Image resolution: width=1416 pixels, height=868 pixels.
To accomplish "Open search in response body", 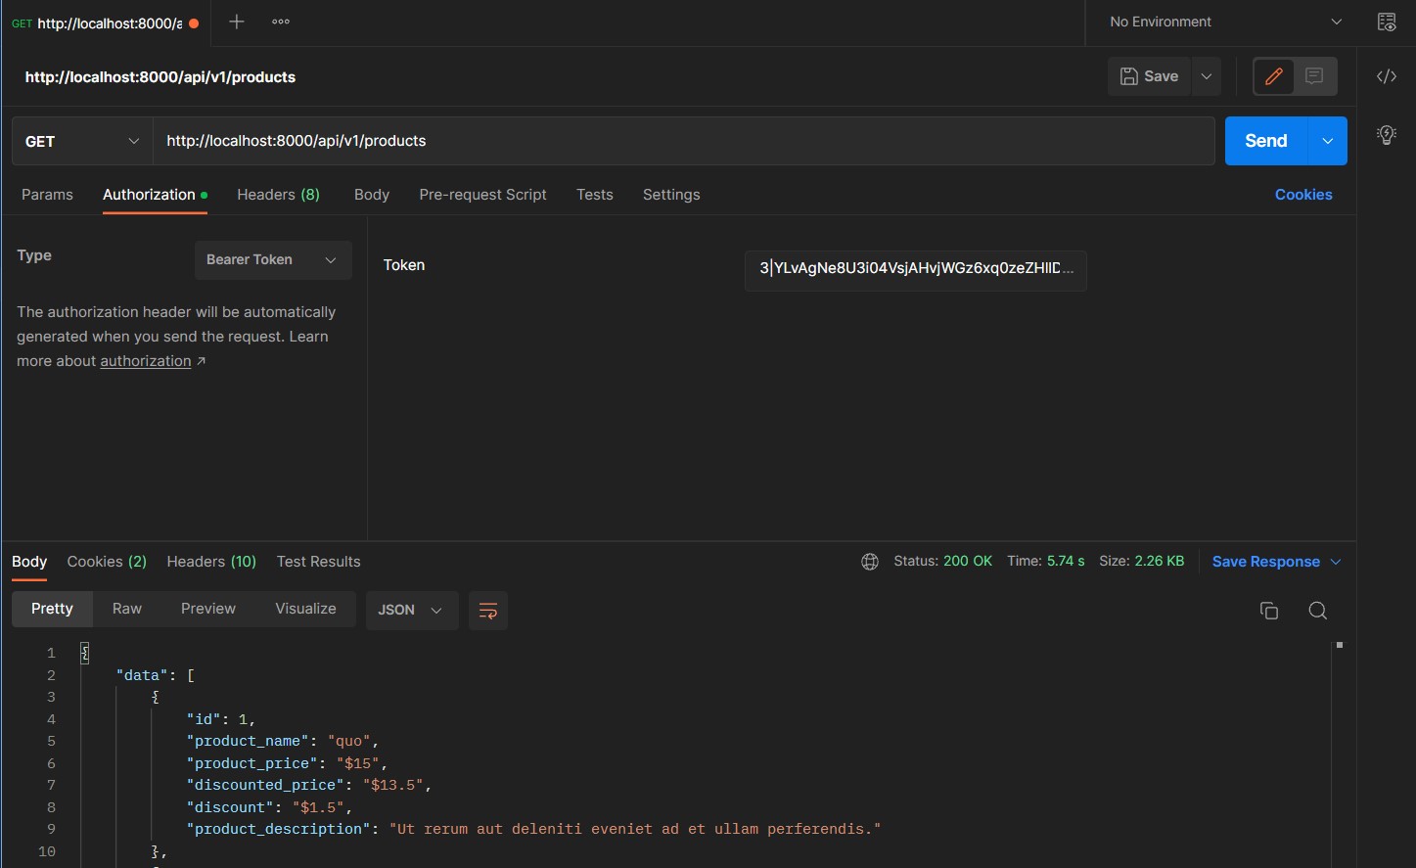I will pos(1317,611).
